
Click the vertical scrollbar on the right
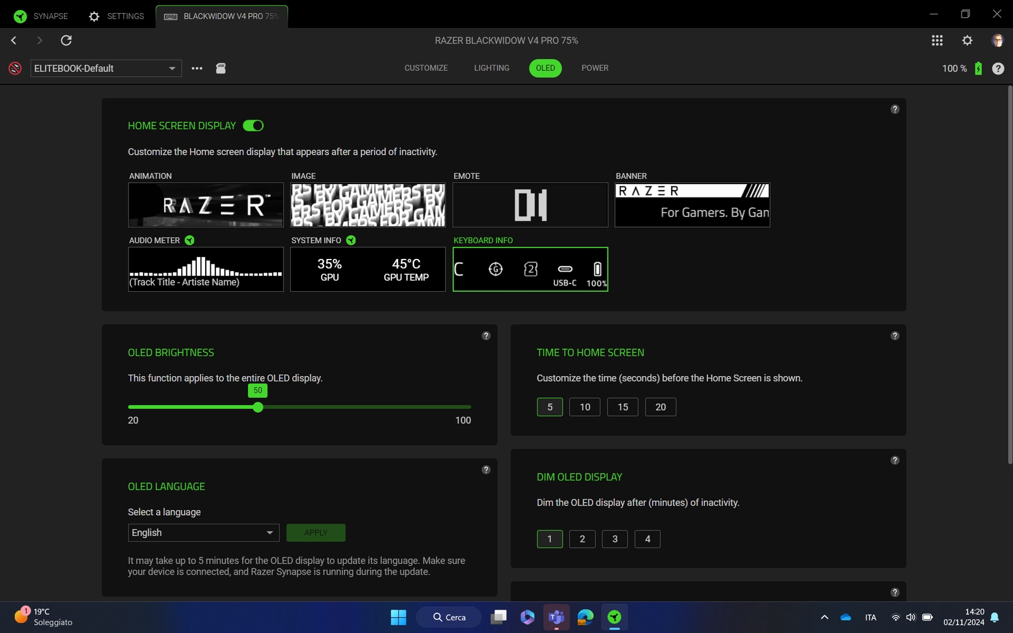tap(1010, 275)
